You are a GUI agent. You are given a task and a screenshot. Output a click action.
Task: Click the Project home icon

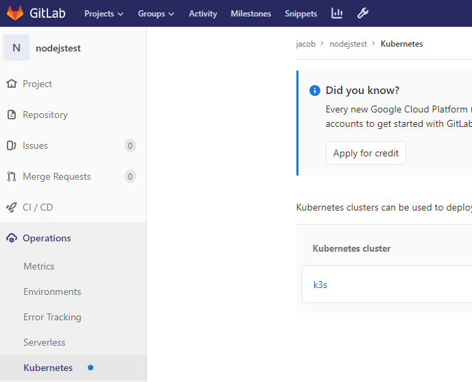[12, 84]
